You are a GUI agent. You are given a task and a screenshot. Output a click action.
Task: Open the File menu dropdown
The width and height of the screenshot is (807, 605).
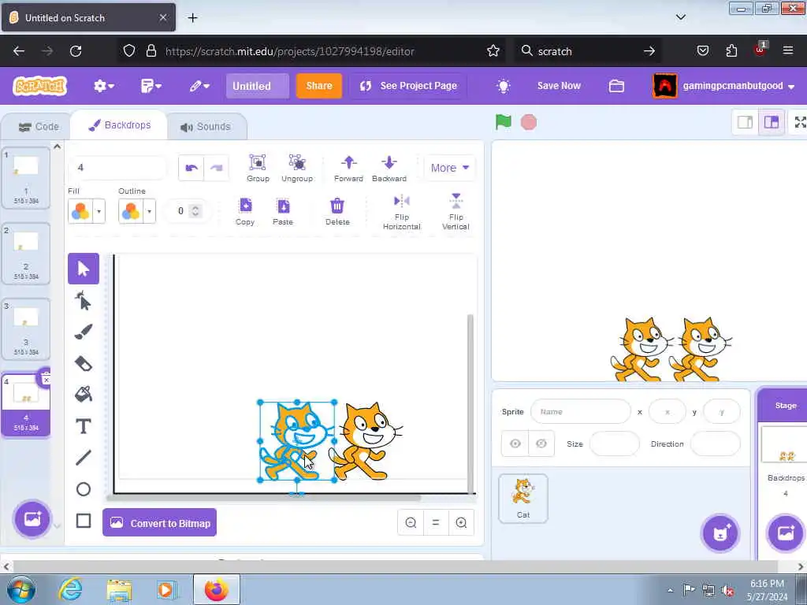[151, 86]
